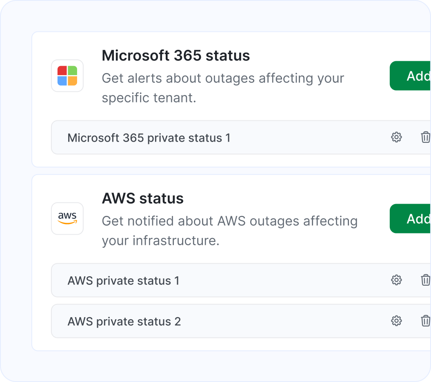
Task: Delete AWS private status 2
Action: 425,321
